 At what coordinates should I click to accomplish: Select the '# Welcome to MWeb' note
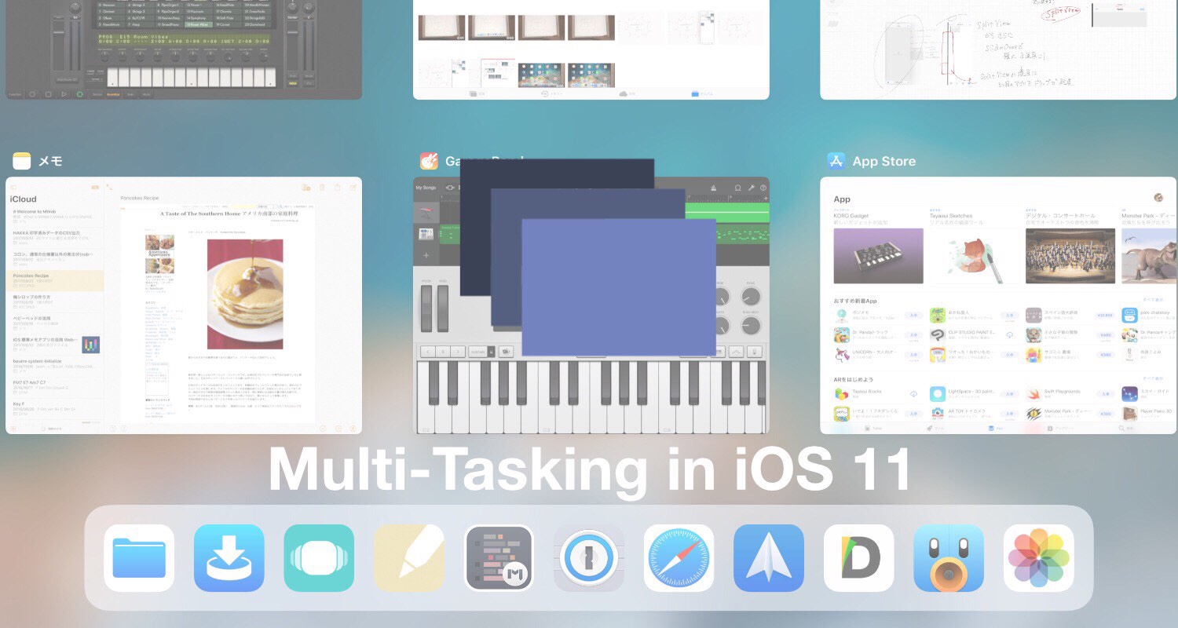pos(53,216)
